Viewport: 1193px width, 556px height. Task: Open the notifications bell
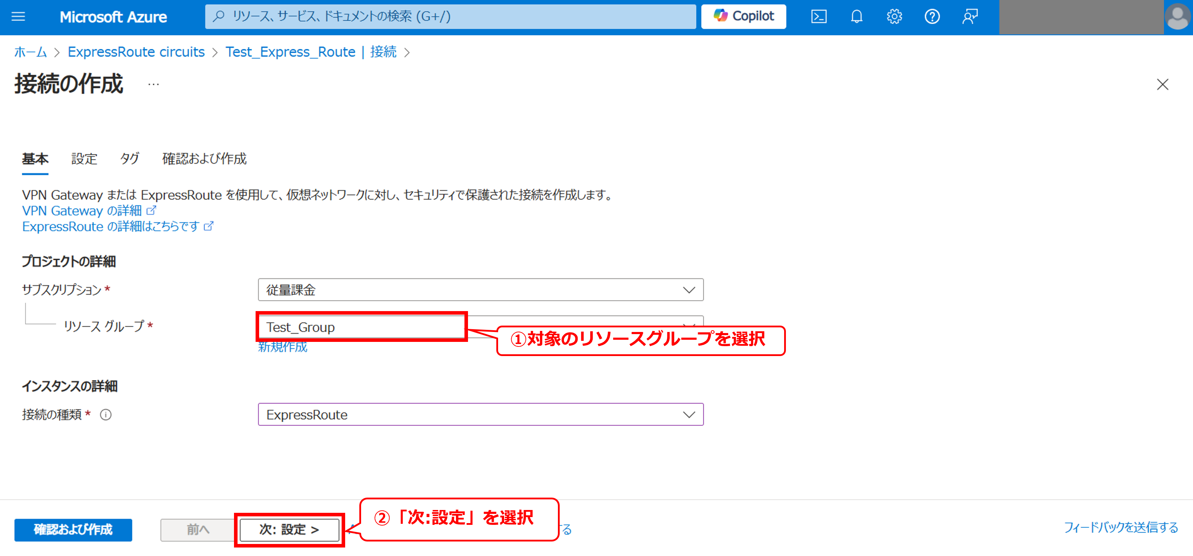tap(856, 17)
